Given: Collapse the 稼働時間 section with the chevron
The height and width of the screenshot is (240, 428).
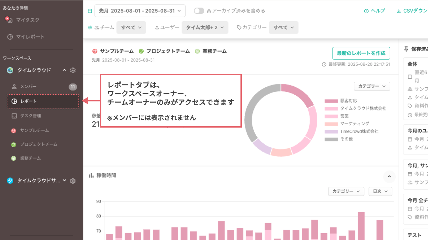Looking at the screenshot, I should [389, 176].
